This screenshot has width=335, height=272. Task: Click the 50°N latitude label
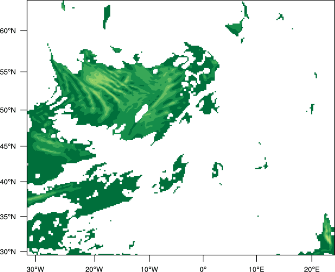pyautogui.click(x=8, y=110)
